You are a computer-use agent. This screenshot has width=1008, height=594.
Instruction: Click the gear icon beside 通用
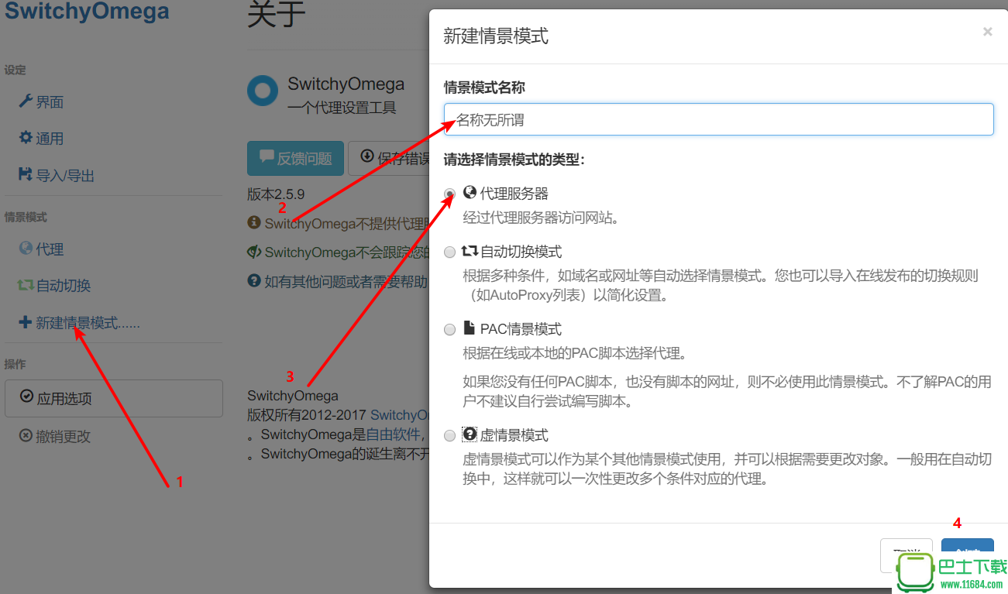click(x=26, y=138)
